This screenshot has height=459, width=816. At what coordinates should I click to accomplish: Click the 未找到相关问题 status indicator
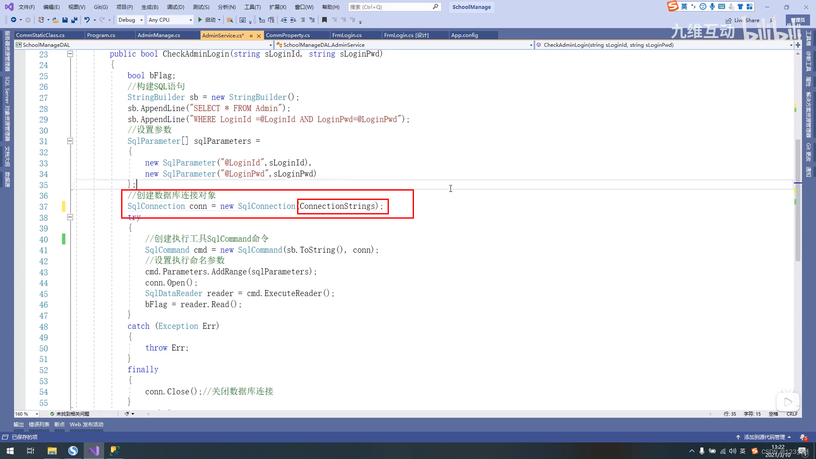70,414
